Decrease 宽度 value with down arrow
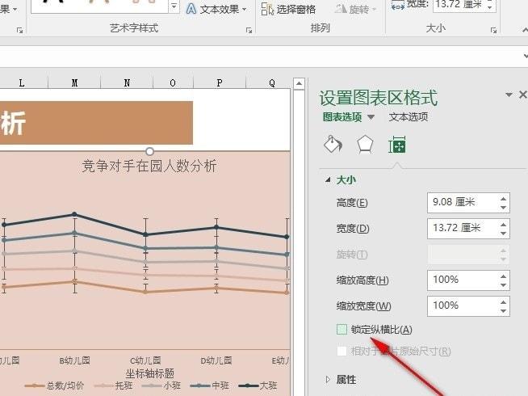 [x=504, y=234]
